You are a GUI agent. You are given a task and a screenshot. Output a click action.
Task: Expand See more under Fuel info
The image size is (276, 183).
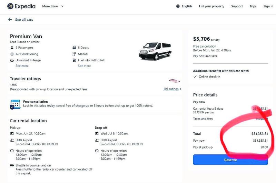pyautogui.click(x=84, y=66)
